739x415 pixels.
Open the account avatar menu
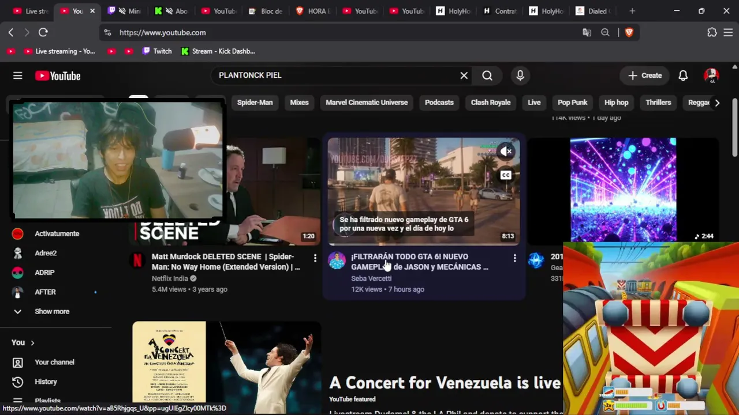coord(711,76)
